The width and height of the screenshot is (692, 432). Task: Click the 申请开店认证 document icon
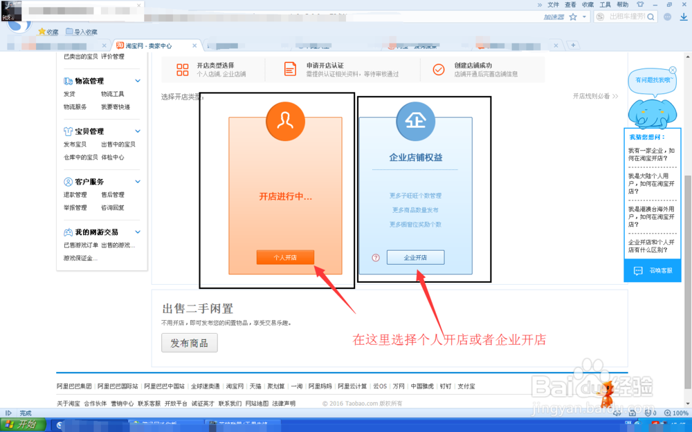(x=291, y=68)
